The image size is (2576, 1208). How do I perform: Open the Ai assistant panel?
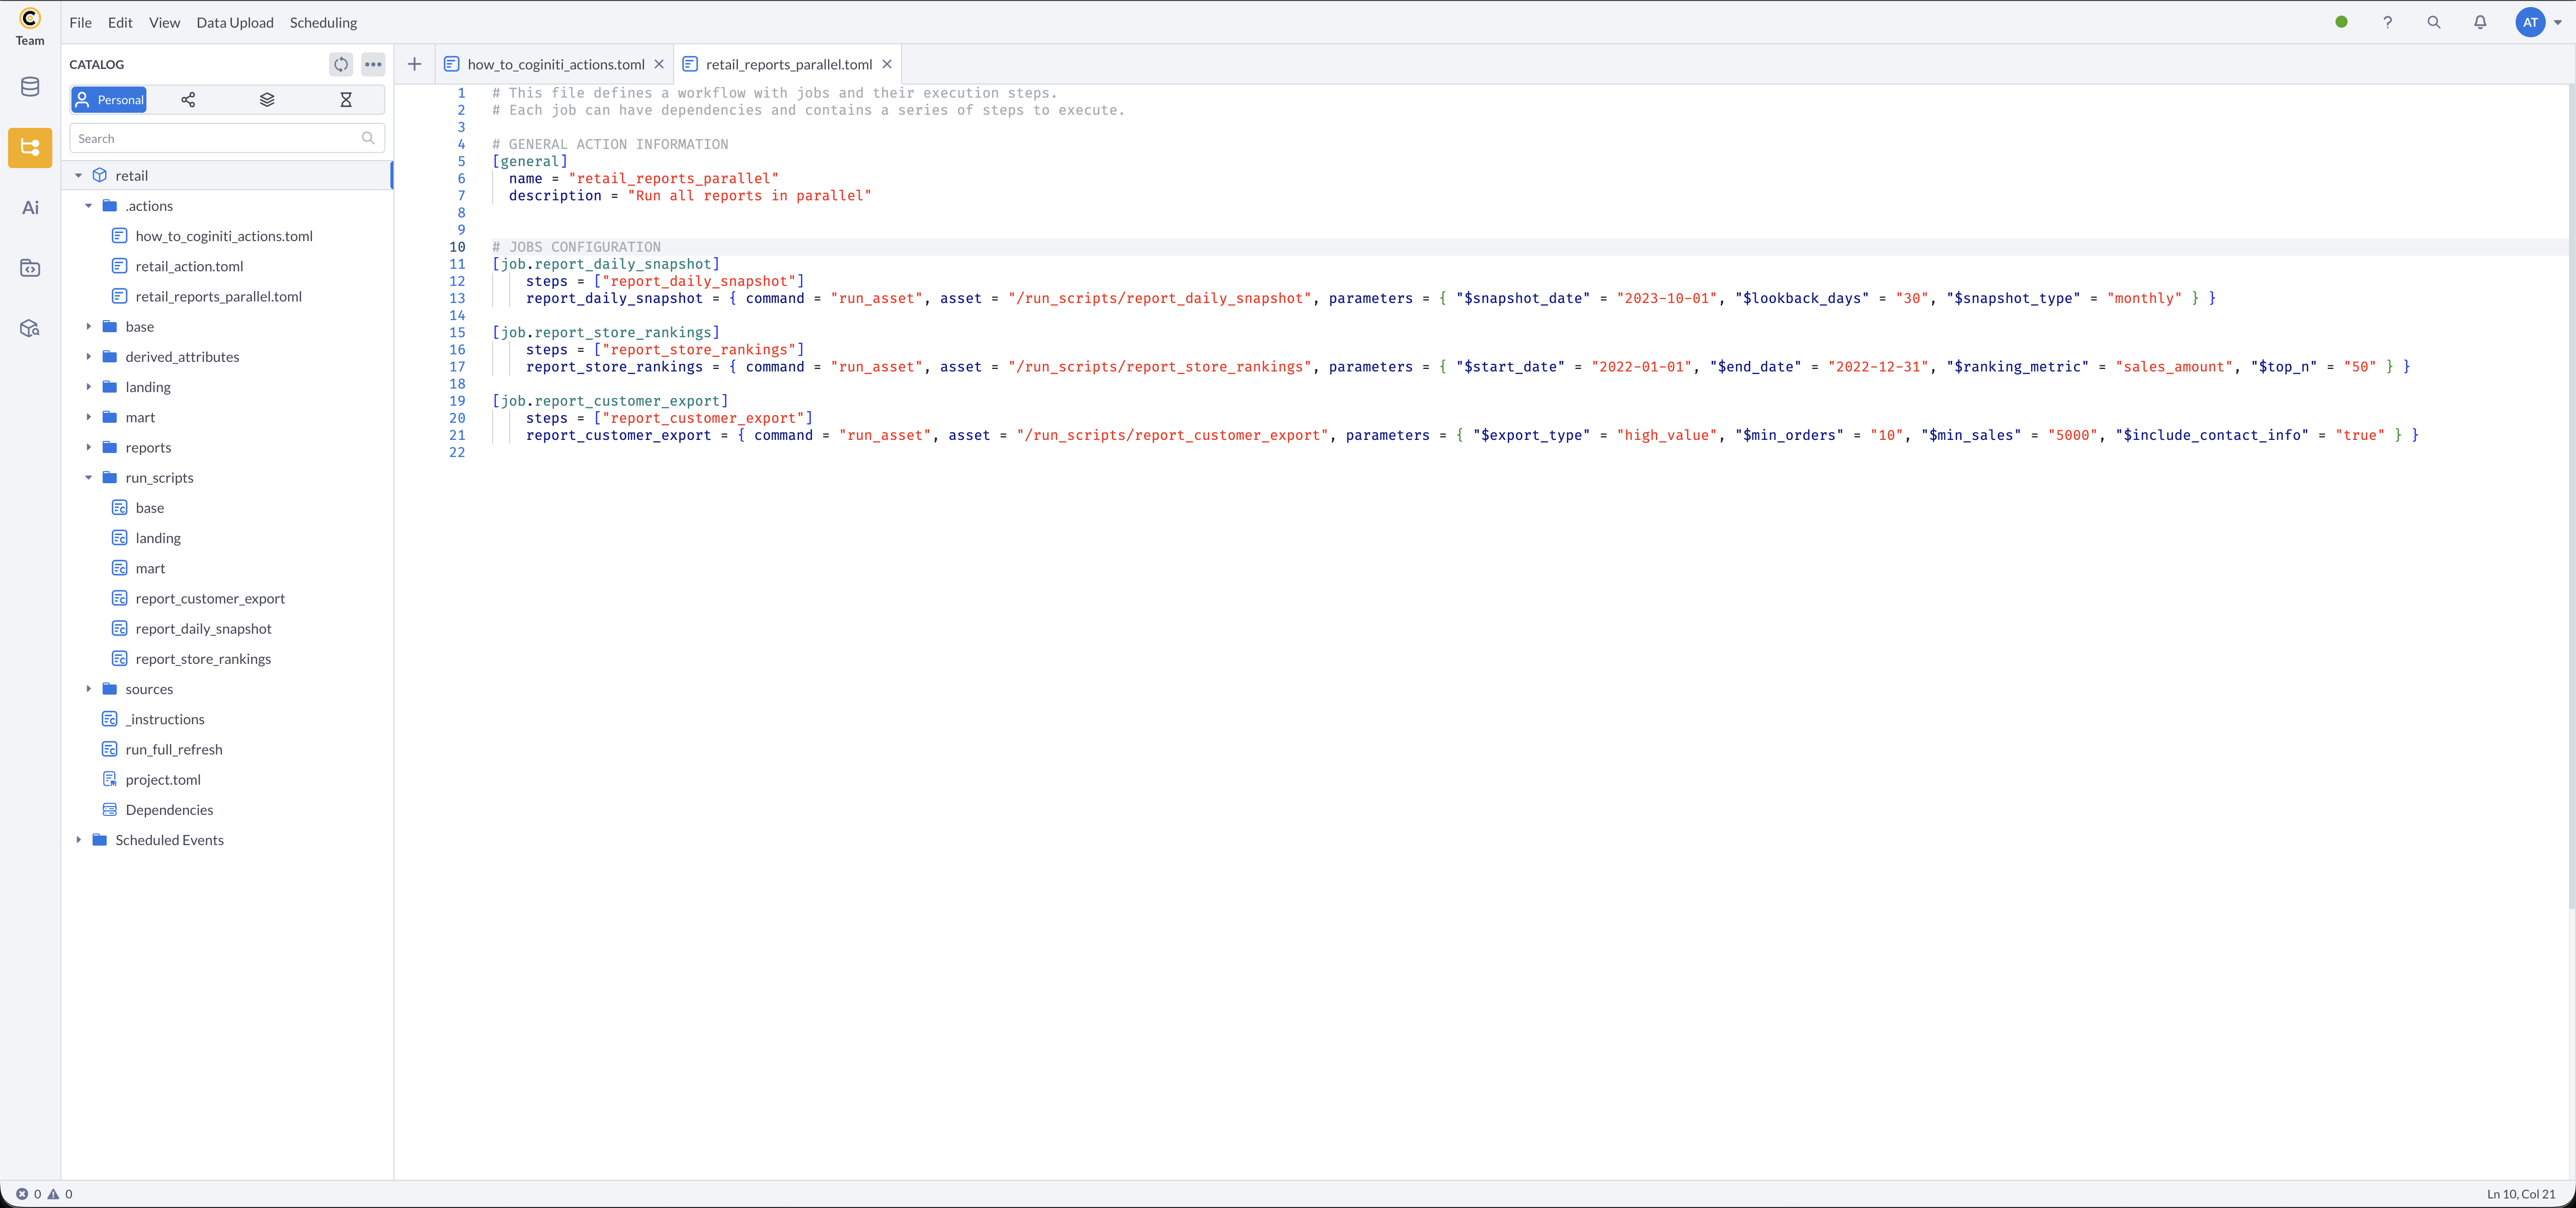point(29,207)
